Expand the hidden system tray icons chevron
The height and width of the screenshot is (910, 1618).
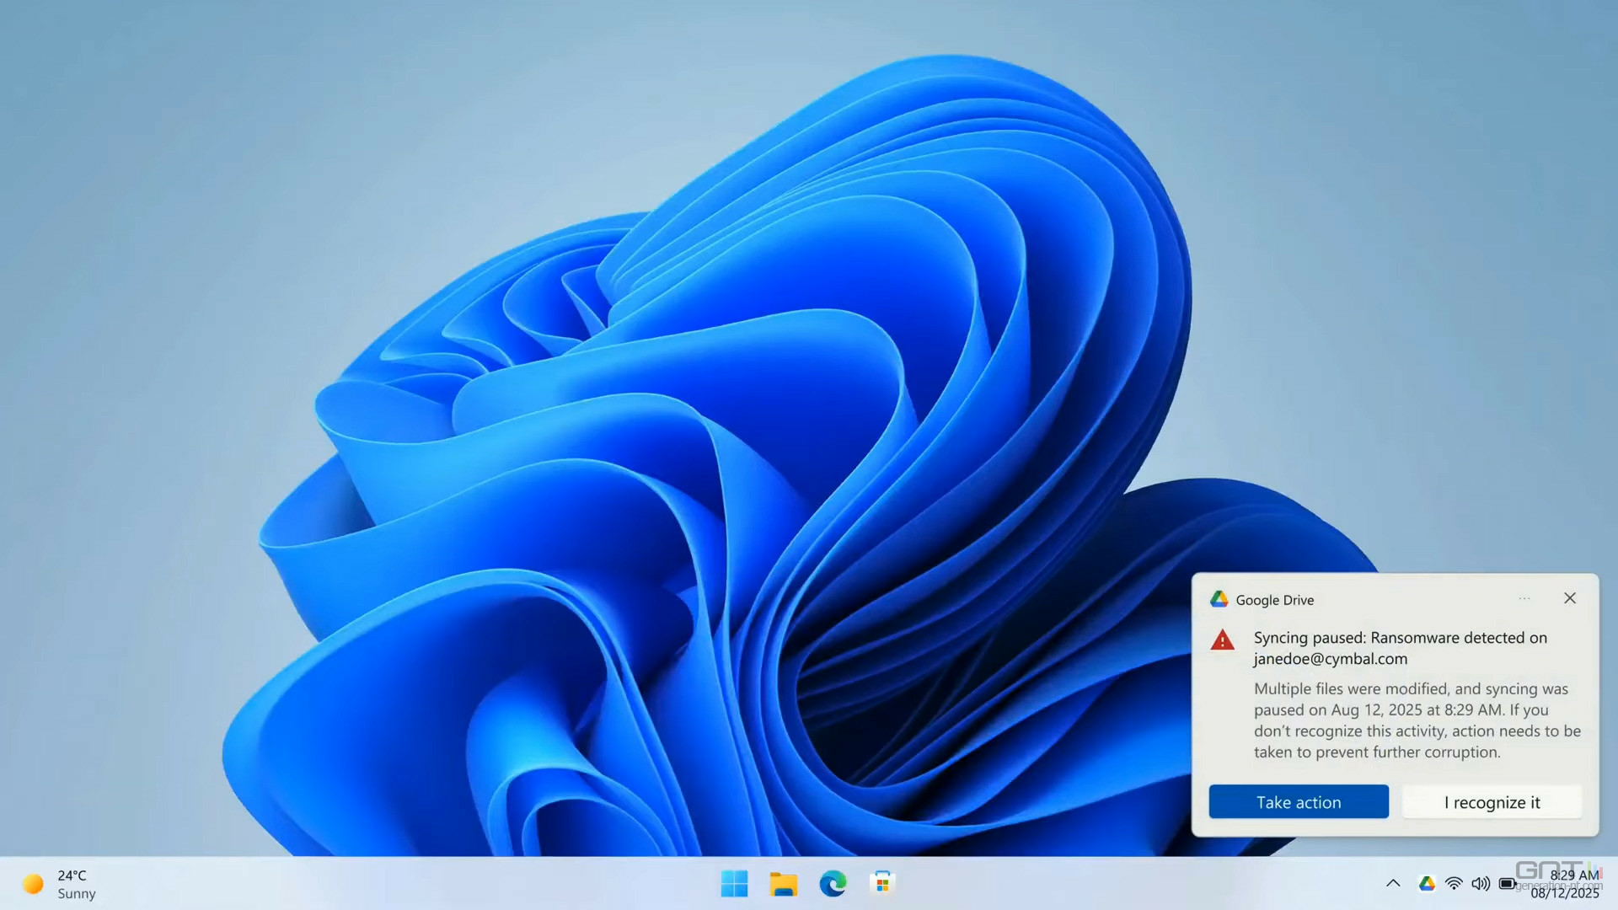click(1393, 883)
